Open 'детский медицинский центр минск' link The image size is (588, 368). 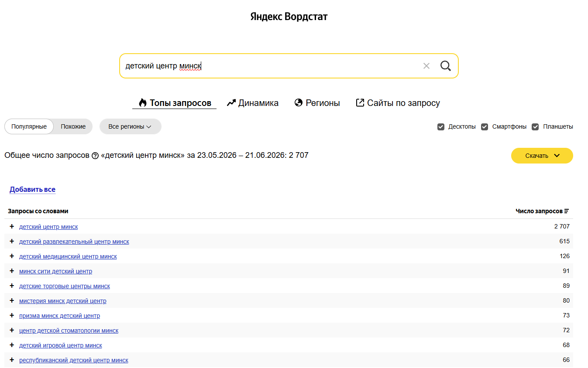(68, 256)
